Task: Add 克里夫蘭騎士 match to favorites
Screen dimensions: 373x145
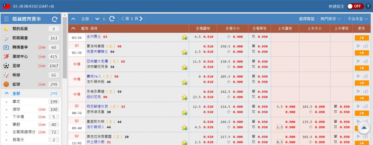Action: [x=184, y=52]
